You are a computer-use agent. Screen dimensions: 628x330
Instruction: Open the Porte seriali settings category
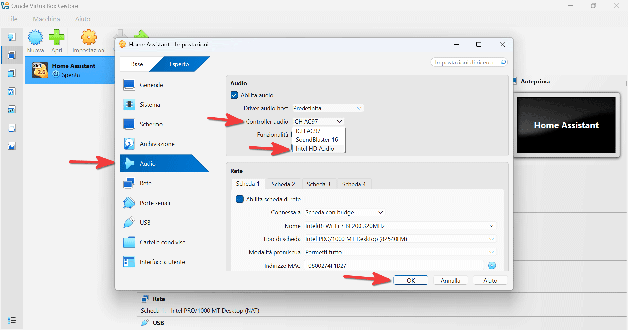[164, 203]
